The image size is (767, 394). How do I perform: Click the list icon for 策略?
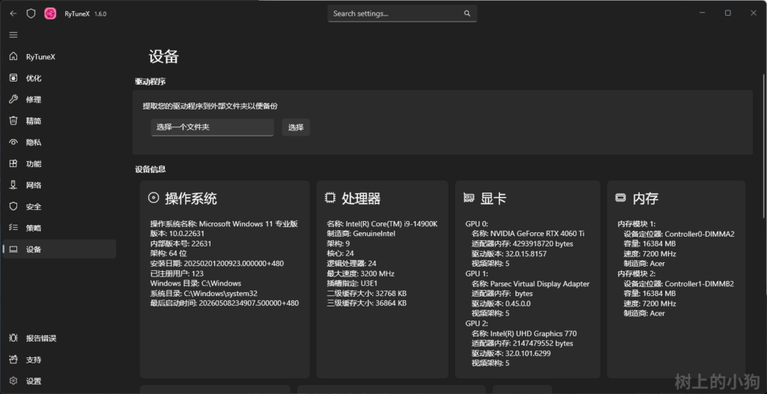pos(13,228)
